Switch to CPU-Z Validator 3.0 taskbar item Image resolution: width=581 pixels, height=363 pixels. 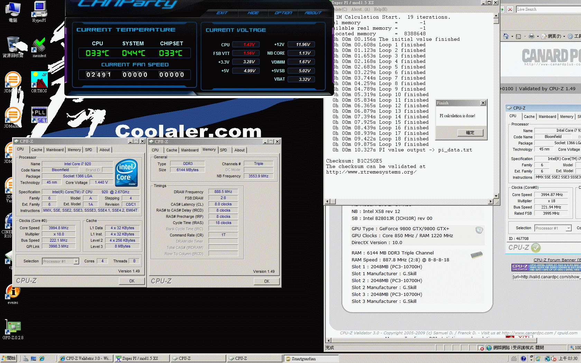85,359
